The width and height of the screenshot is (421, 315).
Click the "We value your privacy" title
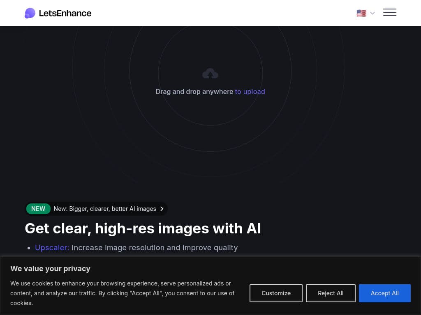pyautogui.click(x=50, y=269)
